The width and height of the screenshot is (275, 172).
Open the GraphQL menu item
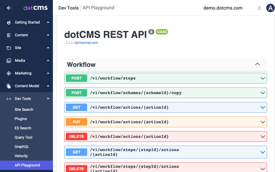tap(22, 147)
